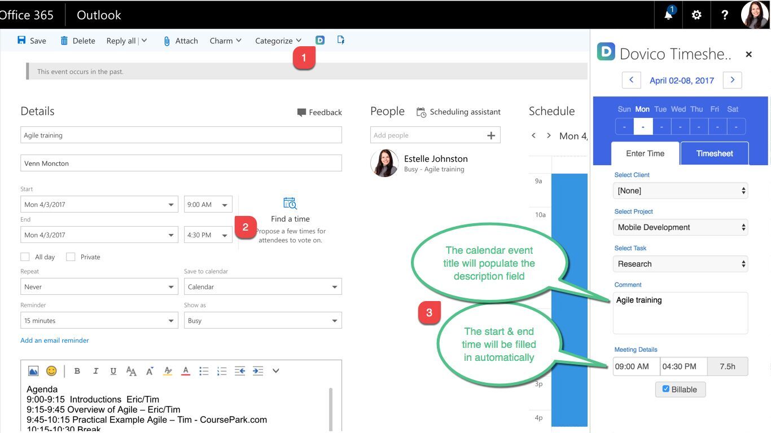The height and width of the screenshot is (433, 771).
Task: Expand more formatting options chevron
Action: pyautogui.click(x=276, y=371)
